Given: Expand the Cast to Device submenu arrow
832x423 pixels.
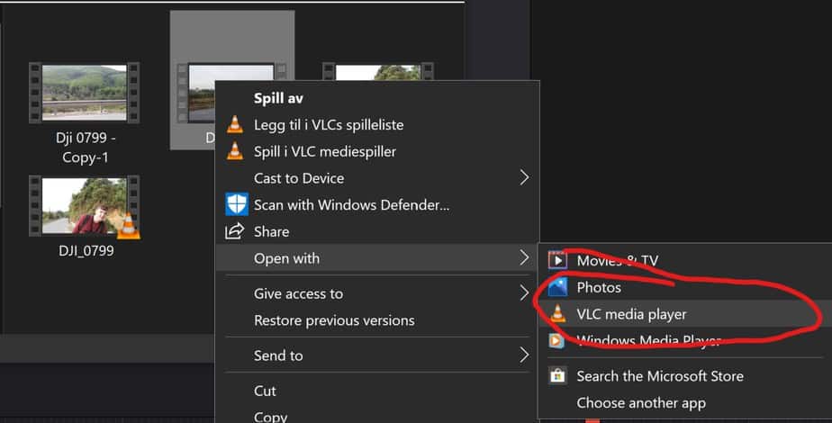Looking at the screenshot, I should (x=524, y=177).
